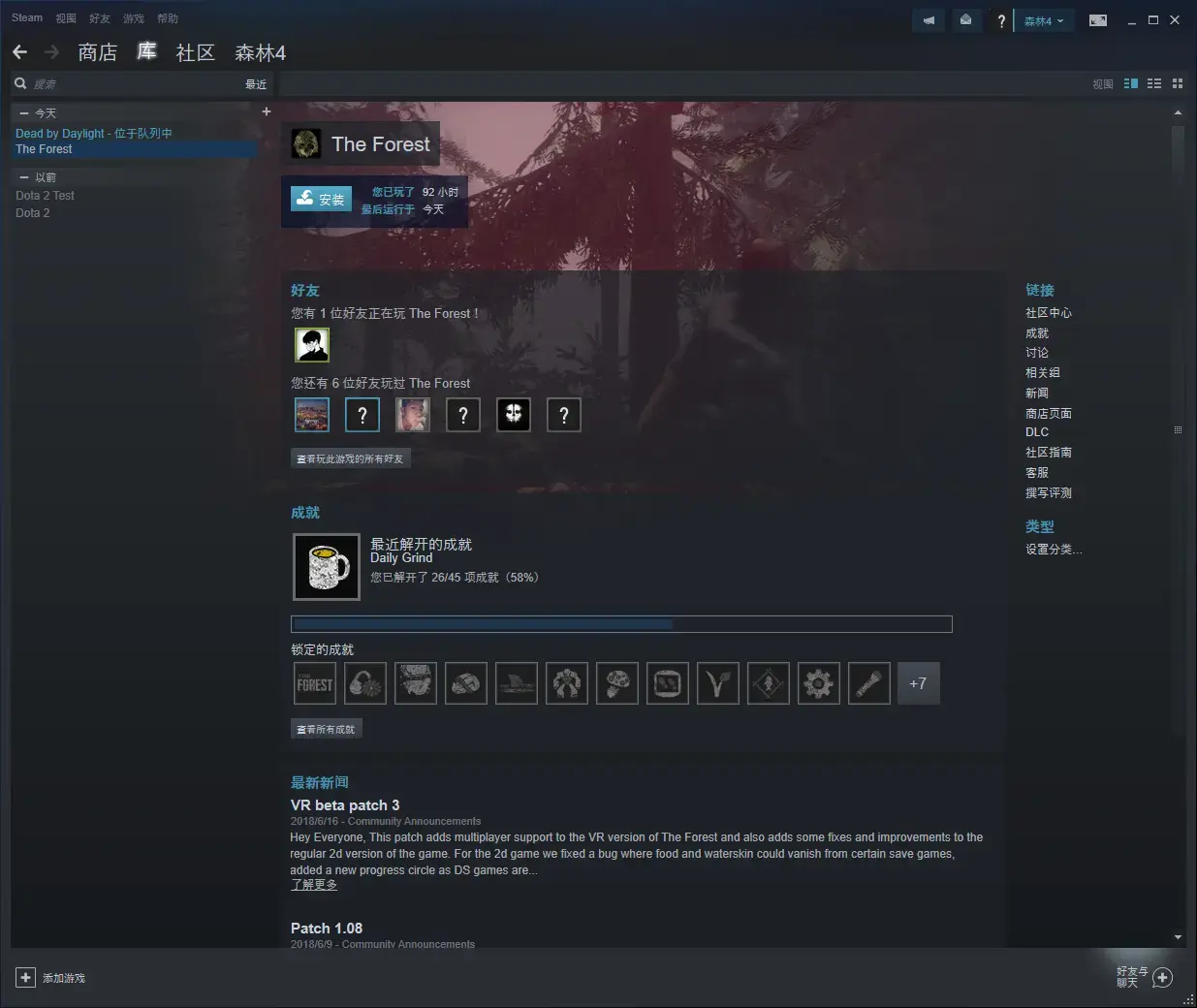This screenshot has height=1008, width=1197.
Task: Open the 最近 filter dropdown
Action: [x=256, y=84]
